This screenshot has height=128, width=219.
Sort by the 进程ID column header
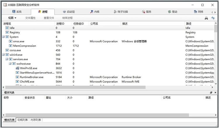point(60,23)
